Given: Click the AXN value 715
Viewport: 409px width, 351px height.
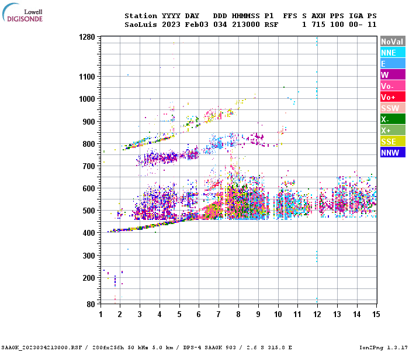Looking at the screenshot, I should [318, 25].
